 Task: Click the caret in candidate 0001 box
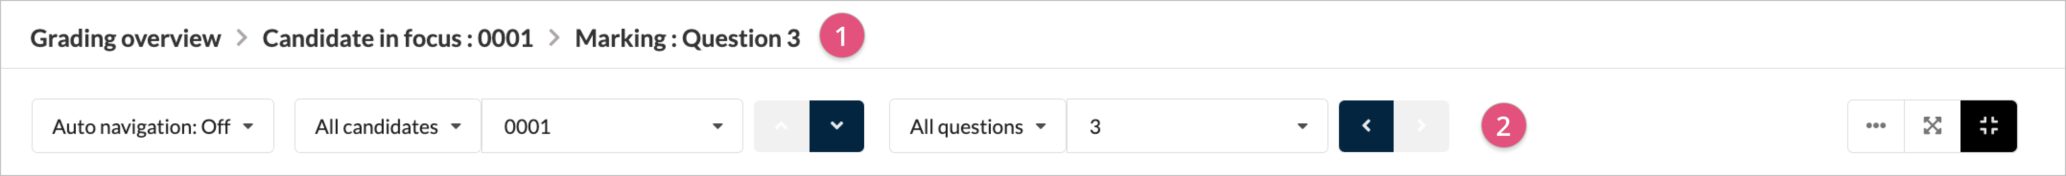pos(717,126)
